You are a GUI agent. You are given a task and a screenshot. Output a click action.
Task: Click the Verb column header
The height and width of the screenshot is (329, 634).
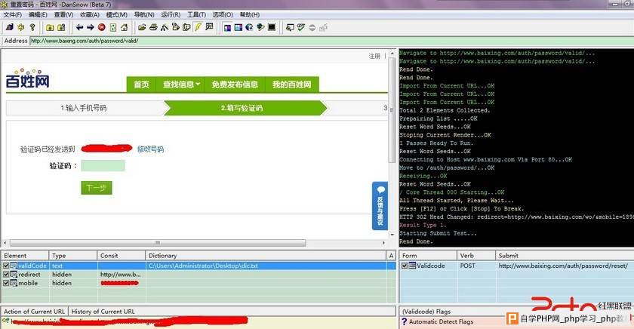tap(476, 256)
